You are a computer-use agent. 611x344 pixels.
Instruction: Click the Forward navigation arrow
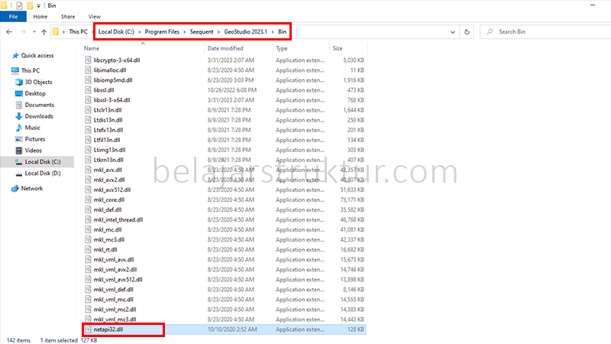[23, 32]
